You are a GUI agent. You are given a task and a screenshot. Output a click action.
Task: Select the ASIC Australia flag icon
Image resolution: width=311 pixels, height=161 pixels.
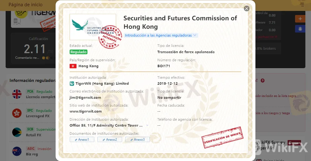[x=17, y=151]
